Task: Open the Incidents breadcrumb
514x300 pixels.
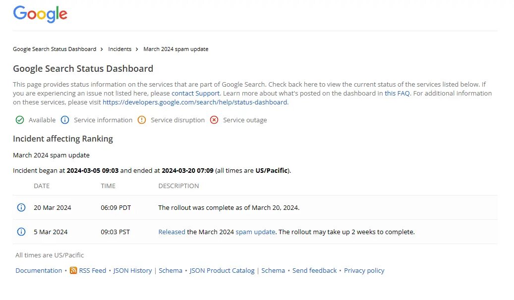Action: [120, 49]
